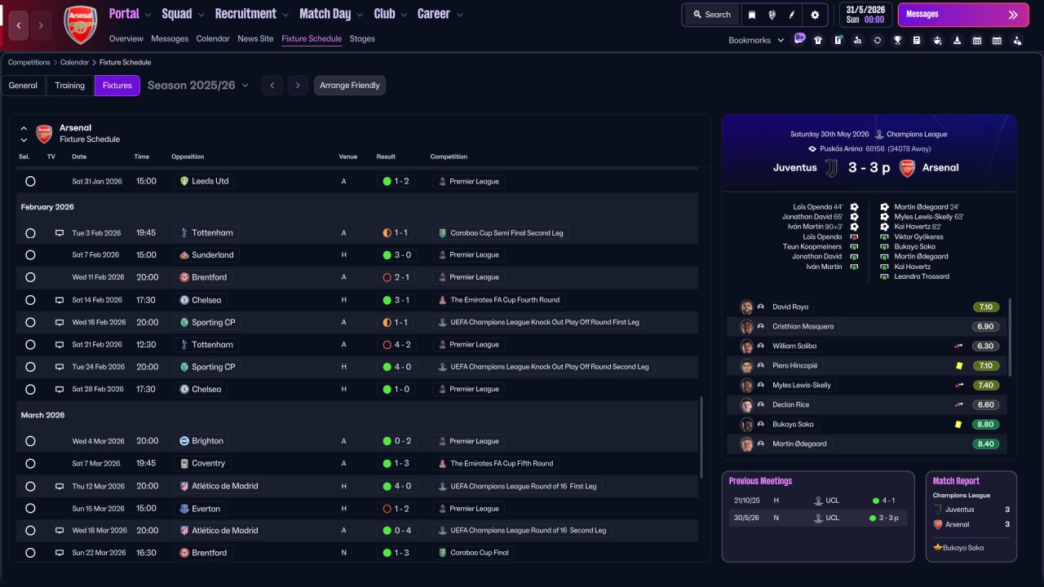The image size is (1044, 587).
Task: Click the Arrange Friendly button
Action: [350, 86]
